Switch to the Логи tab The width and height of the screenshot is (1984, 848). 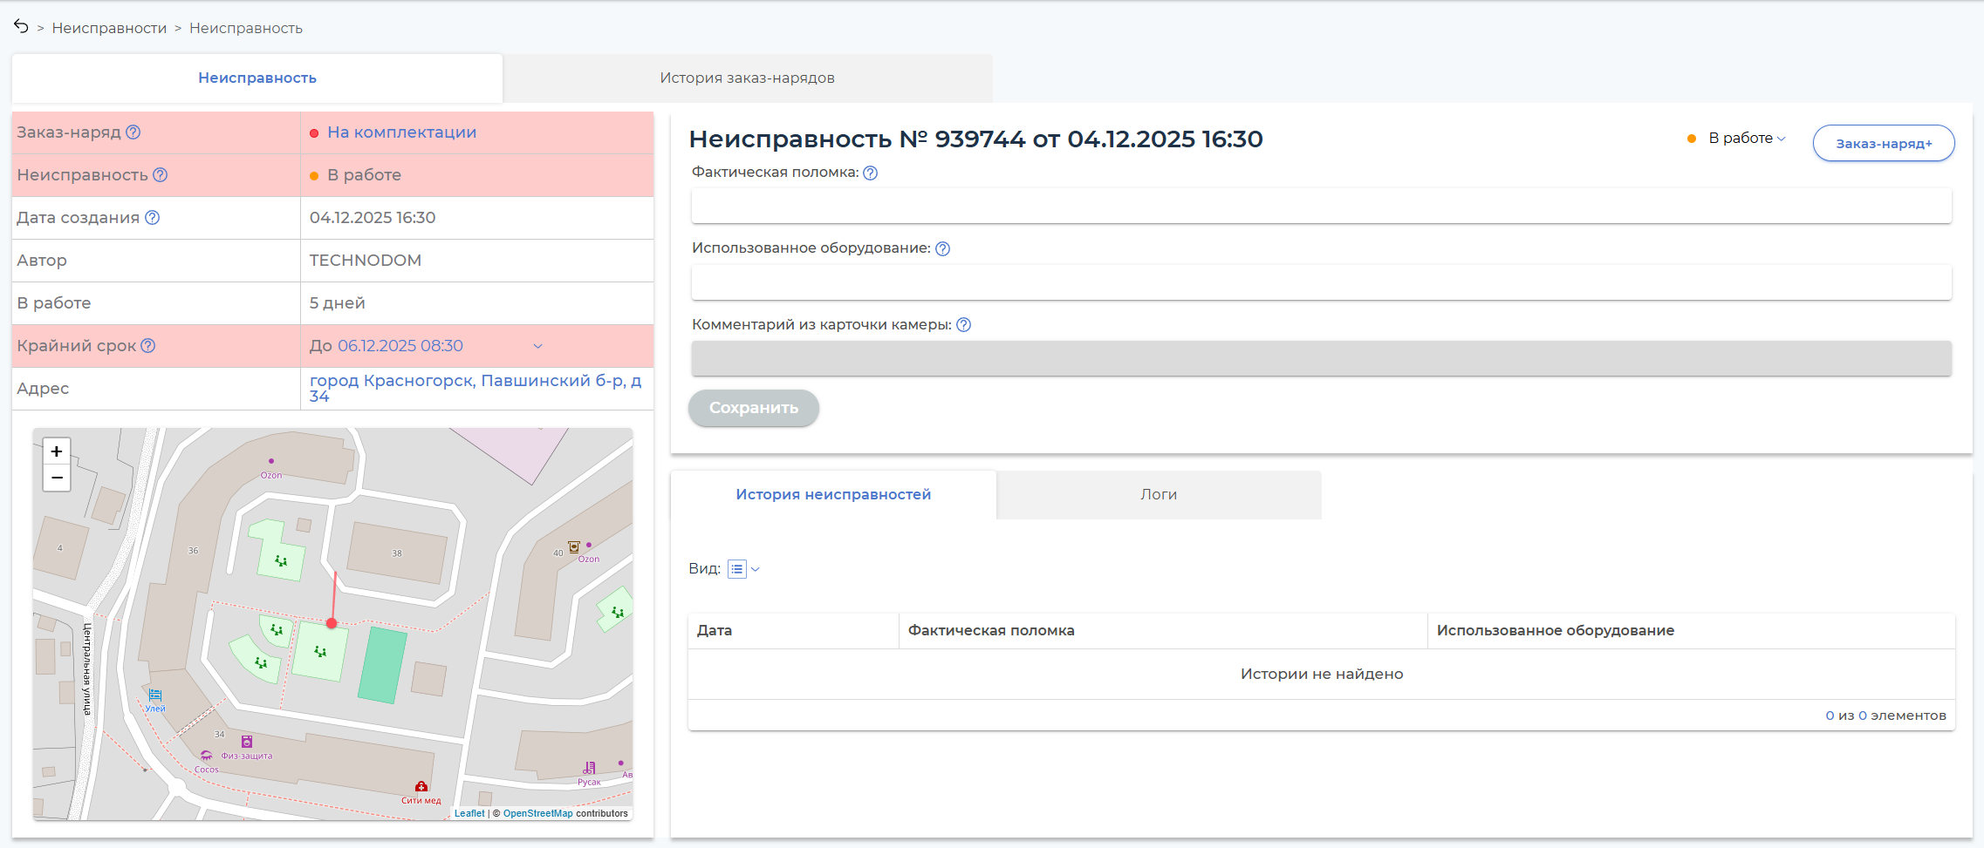[x=1158, y=495]
